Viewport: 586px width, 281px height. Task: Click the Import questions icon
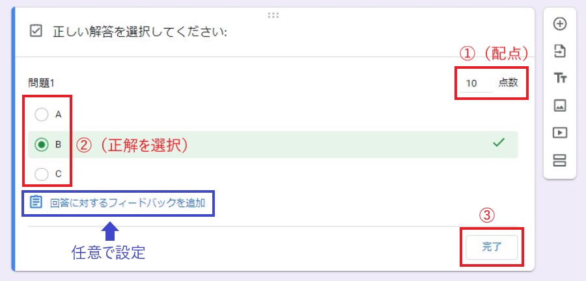(559, 51)
